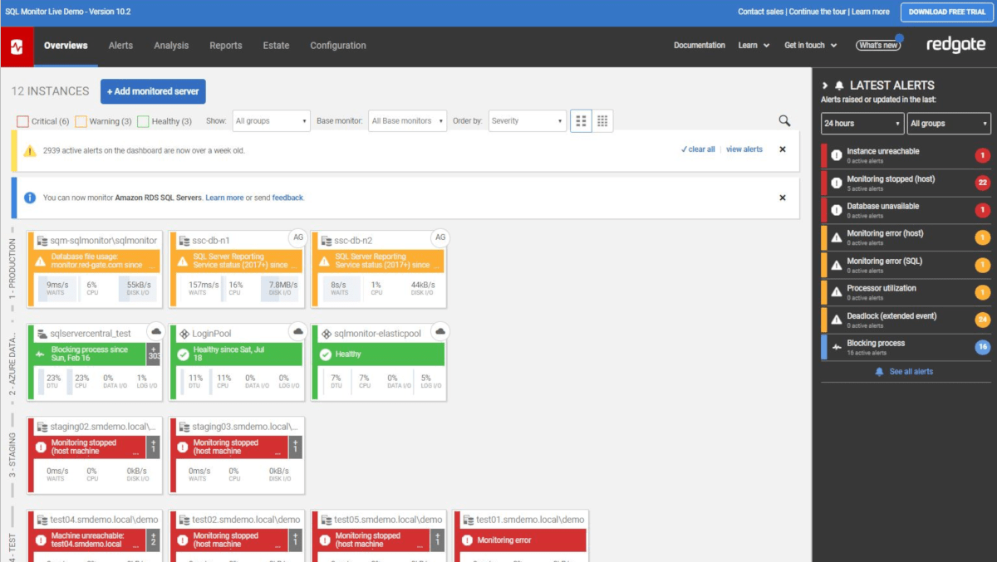This screenshot has height=562, width=997.
Task: Switch to compact tile grid view
Action: [x=602, y=121]
